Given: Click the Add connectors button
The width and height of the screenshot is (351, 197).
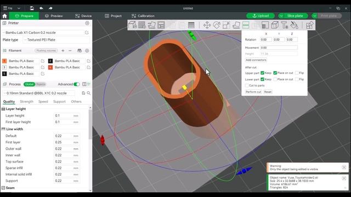Looking at the screenshot, I should 256,60.
